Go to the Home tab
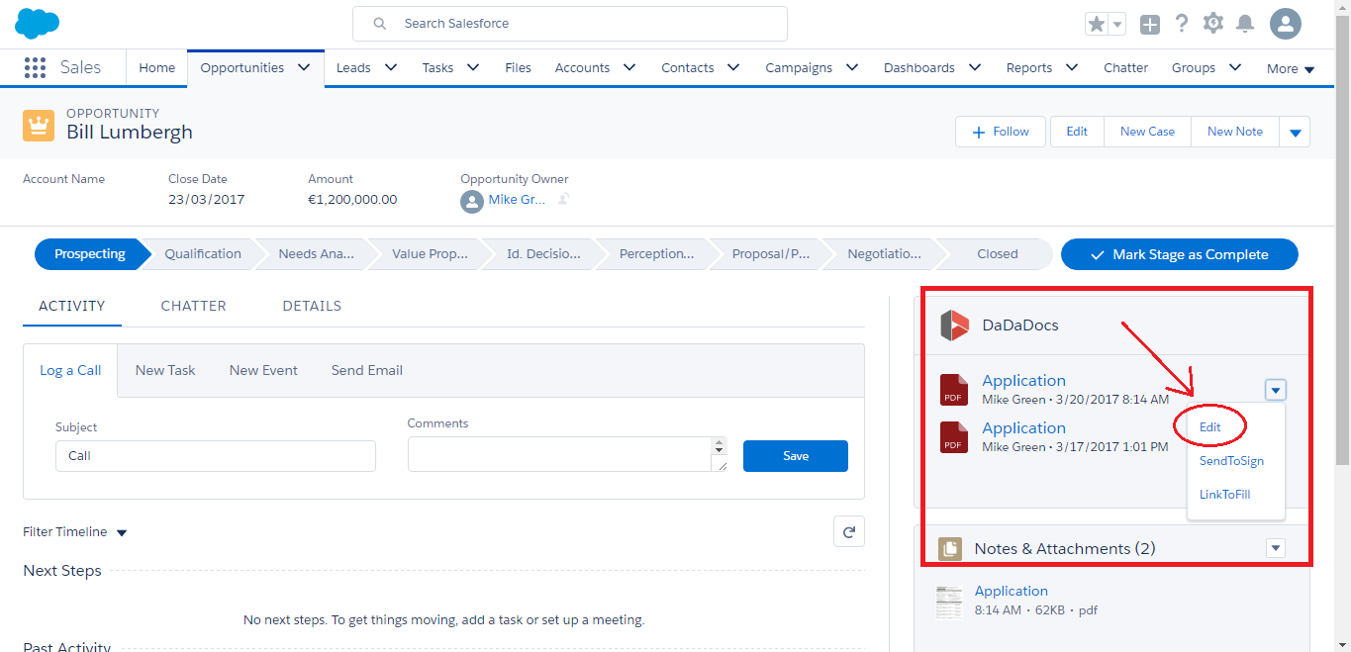Image resolution: width=1351 pixels, height=652 pixels. pyautogui.click(x=156, y=68)
